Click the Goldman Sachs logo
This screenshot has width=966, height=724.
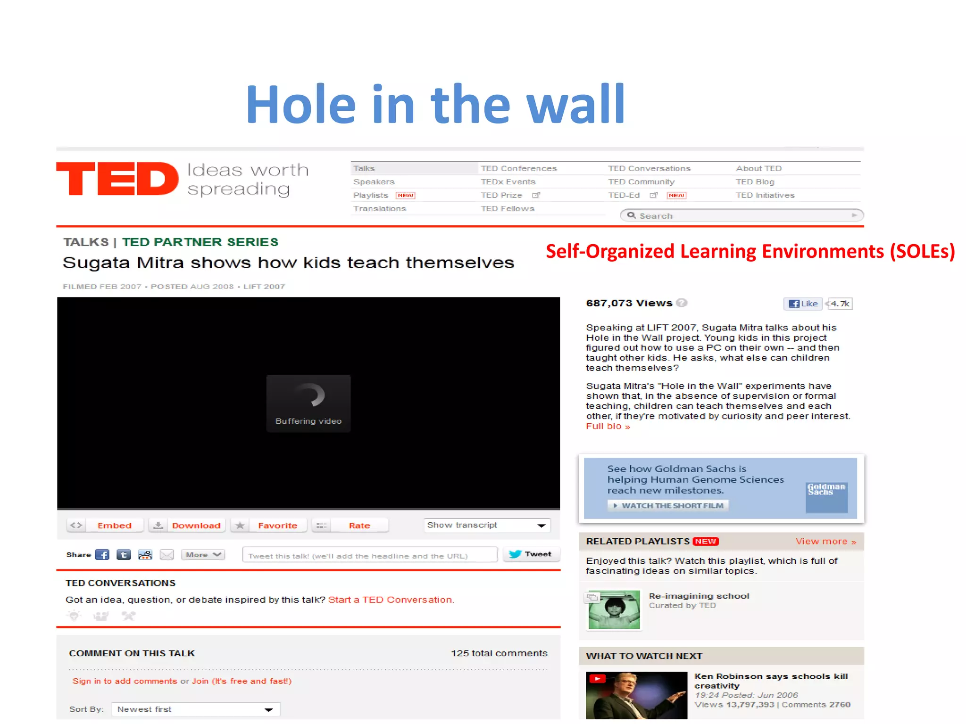(826, 497)
